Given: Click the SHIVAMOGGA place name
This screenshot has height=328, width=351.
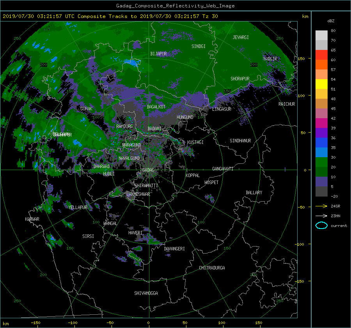Looking at the screenshot, I should (x=146, y=293).
